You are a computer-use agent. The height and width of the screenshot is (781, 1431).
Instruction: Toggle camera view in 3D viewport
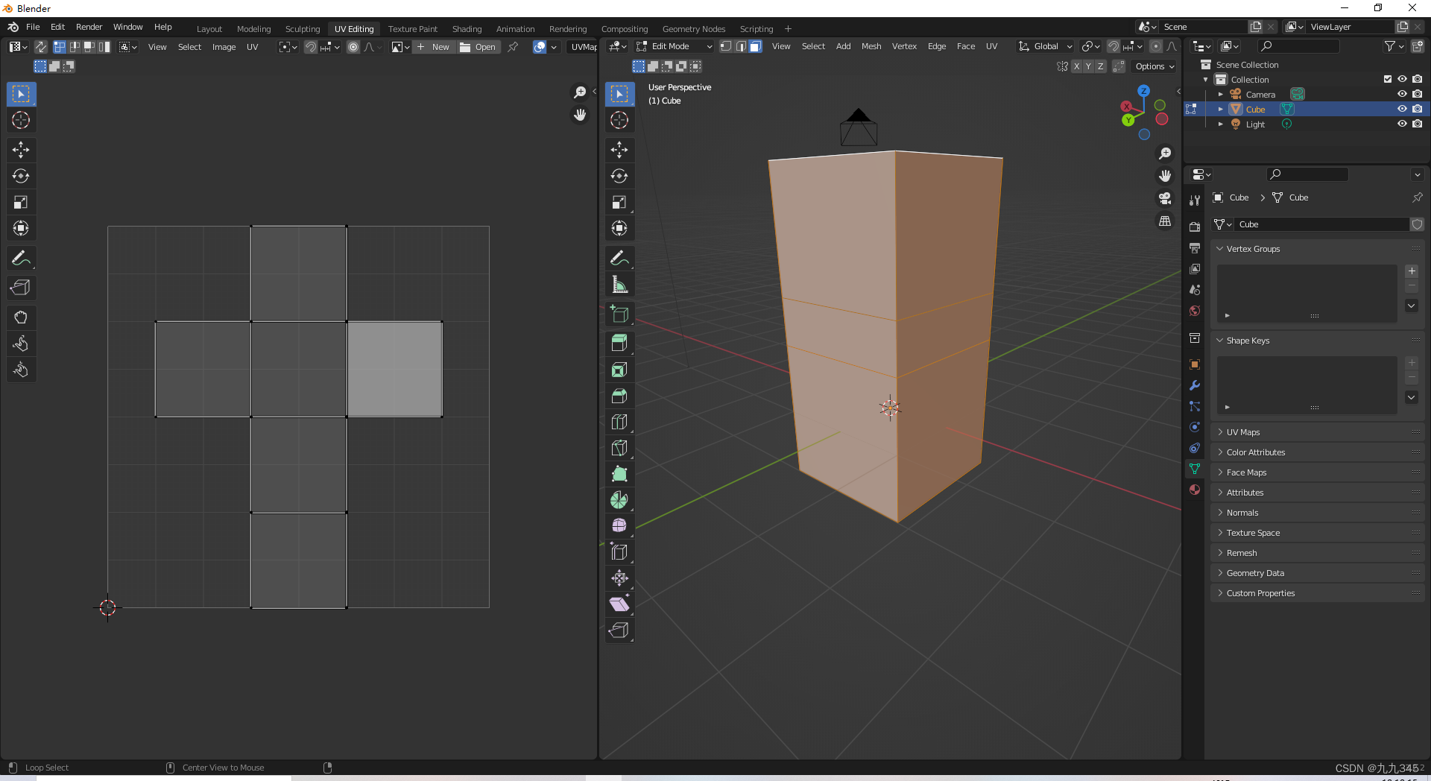[1164, 198]
